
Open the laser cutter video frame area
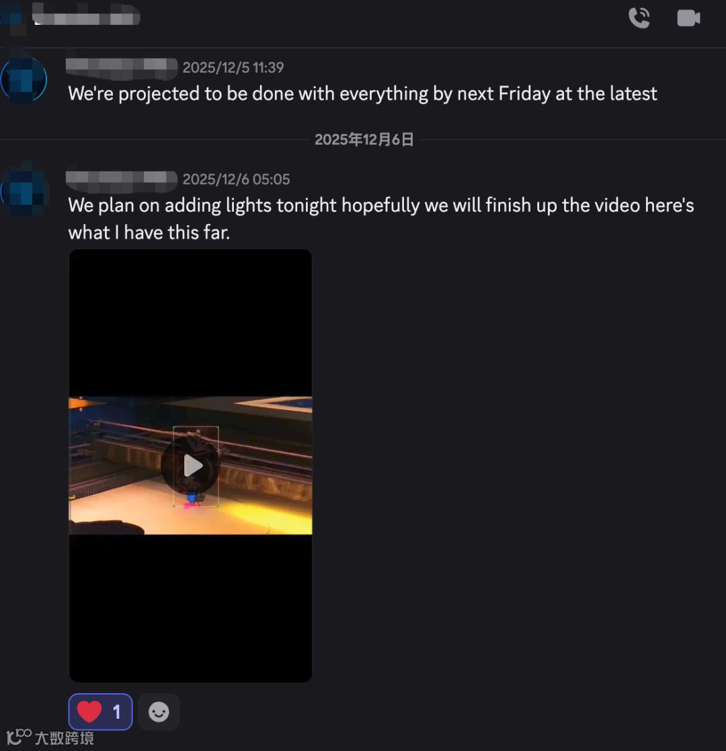tap(191, 465)
